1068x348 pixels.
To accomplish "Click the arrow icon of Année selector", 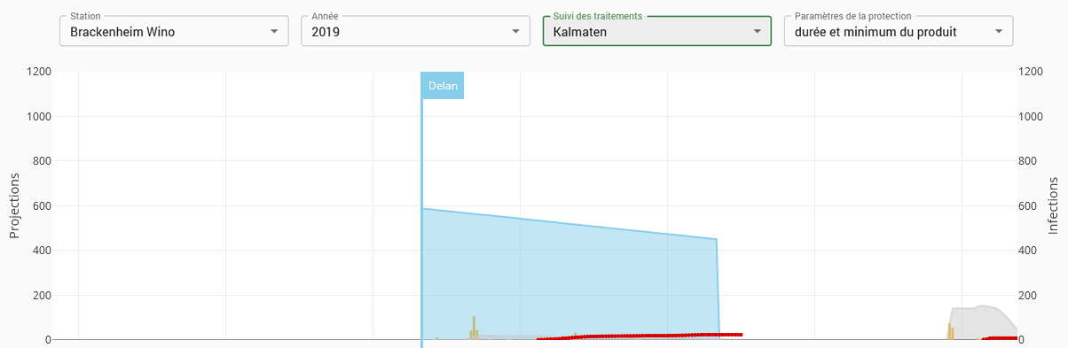I will (x=515, y=32).
